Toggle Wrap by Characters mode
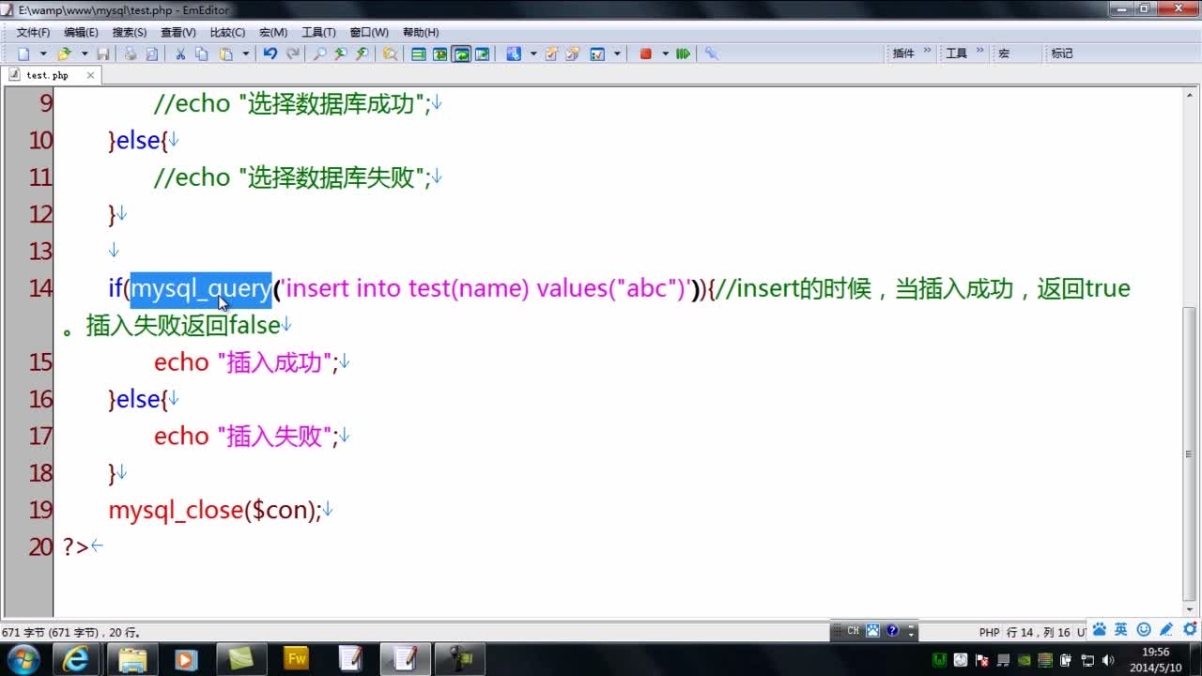 (x=439, y=54)
